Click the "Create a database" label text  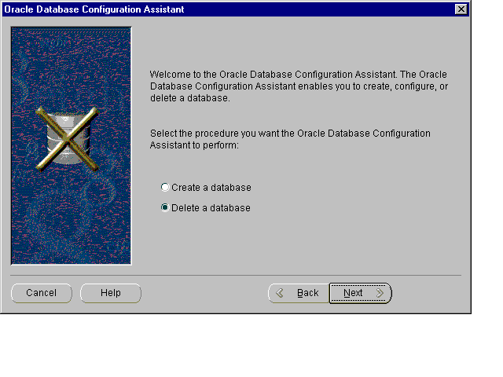(x=211, y=188)
